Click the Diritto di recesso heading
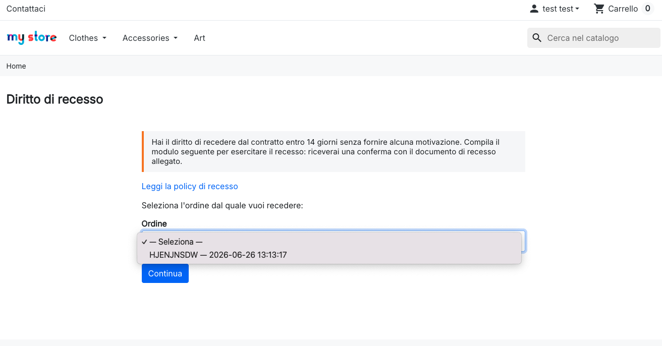The image size is (662, 346). (55, 99)
